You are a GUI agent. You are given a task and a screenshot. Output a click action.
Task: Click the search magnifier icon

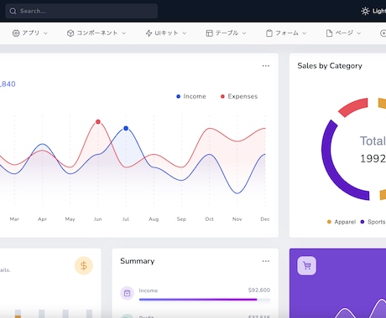click(x=13, y=11)
